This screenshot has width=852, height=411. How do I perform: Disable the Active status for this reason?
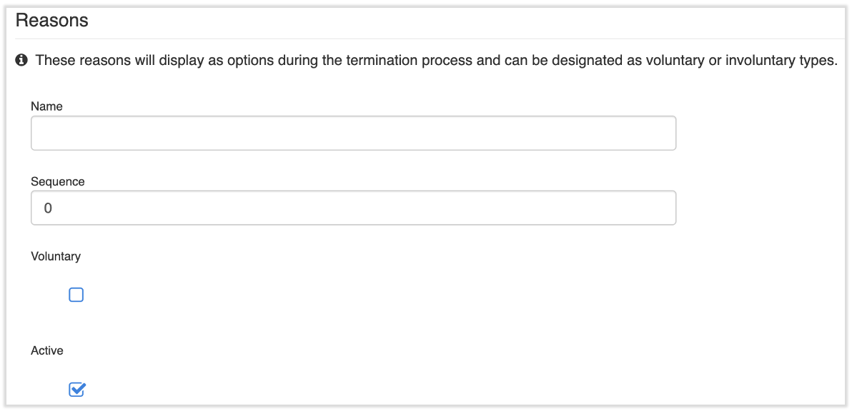point(76,390)
